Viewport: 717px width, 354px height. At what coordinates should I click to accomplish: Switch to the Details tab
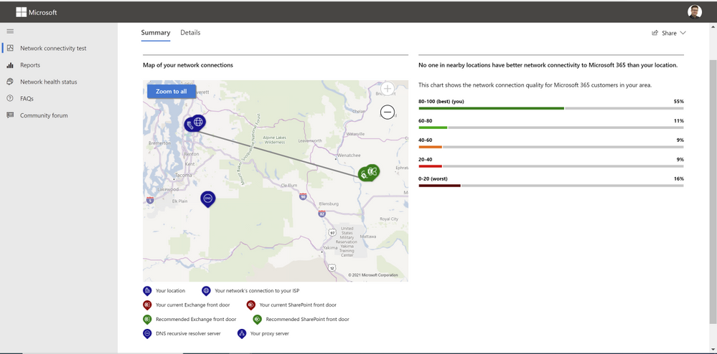tap(190, 33)
